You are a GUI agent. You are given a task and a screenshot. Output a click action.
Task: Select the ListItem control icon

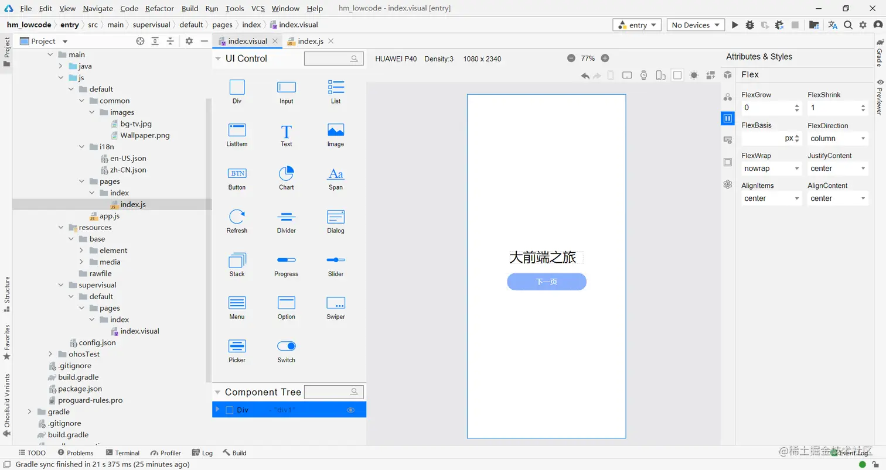tap(237, 130)
